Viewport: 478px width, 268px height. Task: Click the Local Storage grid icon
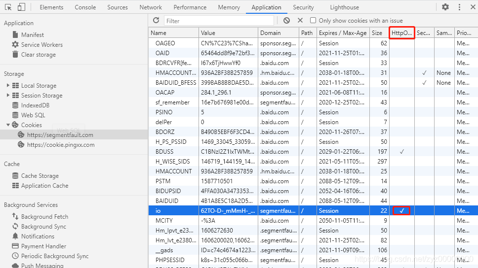pos(15,86)
